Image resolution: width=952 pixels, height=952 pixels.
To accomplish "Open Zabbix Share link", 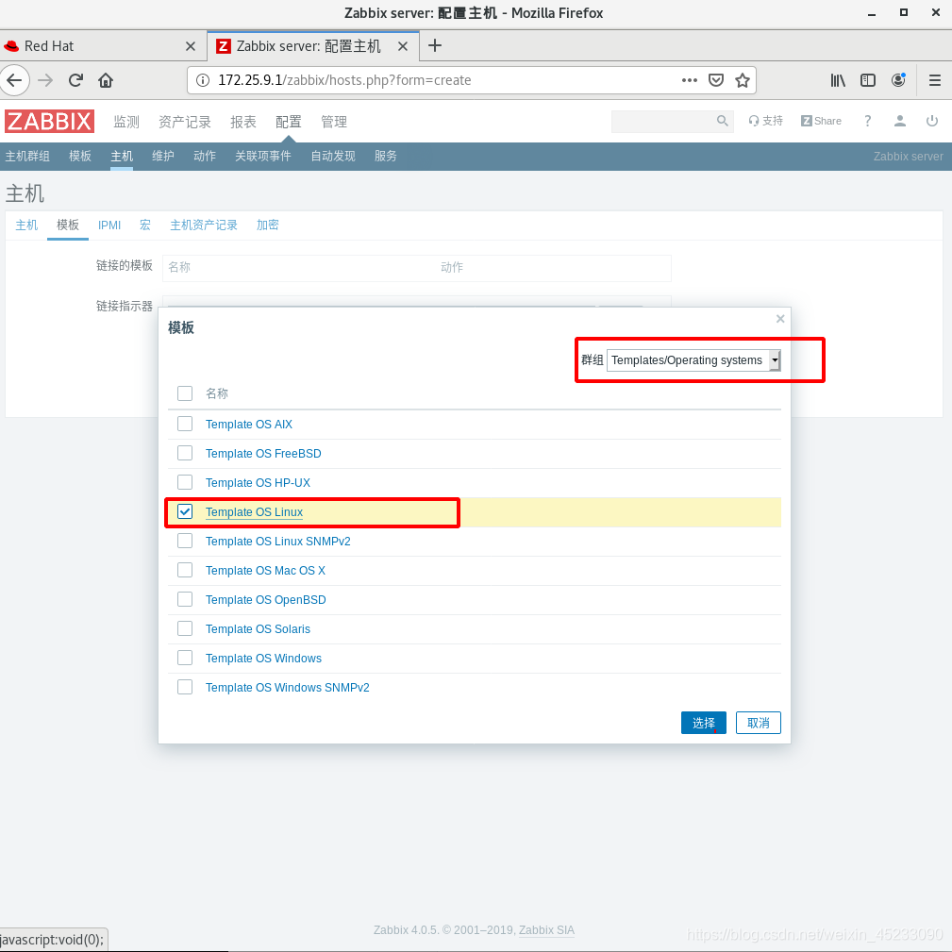I will coord(821,121).
